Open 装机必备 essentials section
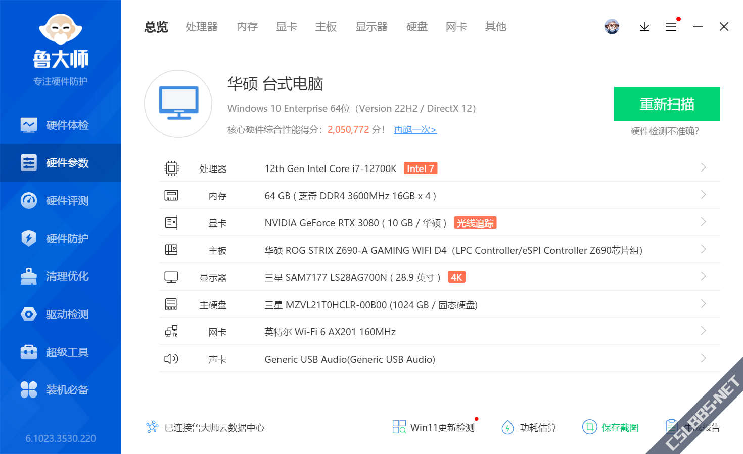 [61, 390]
